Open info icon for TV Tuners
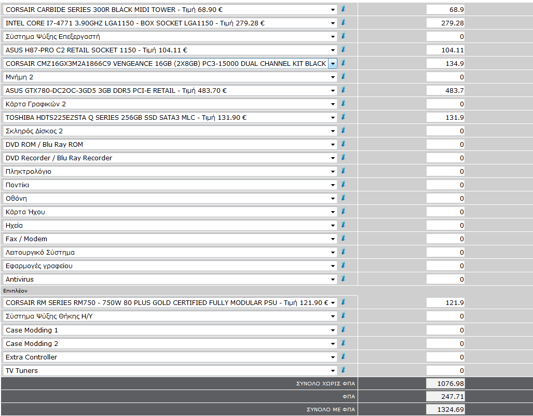Viewport: 533px width, 416px height. [344, 370]
